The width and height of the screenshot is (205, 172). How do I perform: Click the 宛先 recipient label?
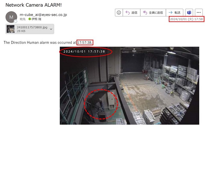pyautogui.click(x=23, y=19)
